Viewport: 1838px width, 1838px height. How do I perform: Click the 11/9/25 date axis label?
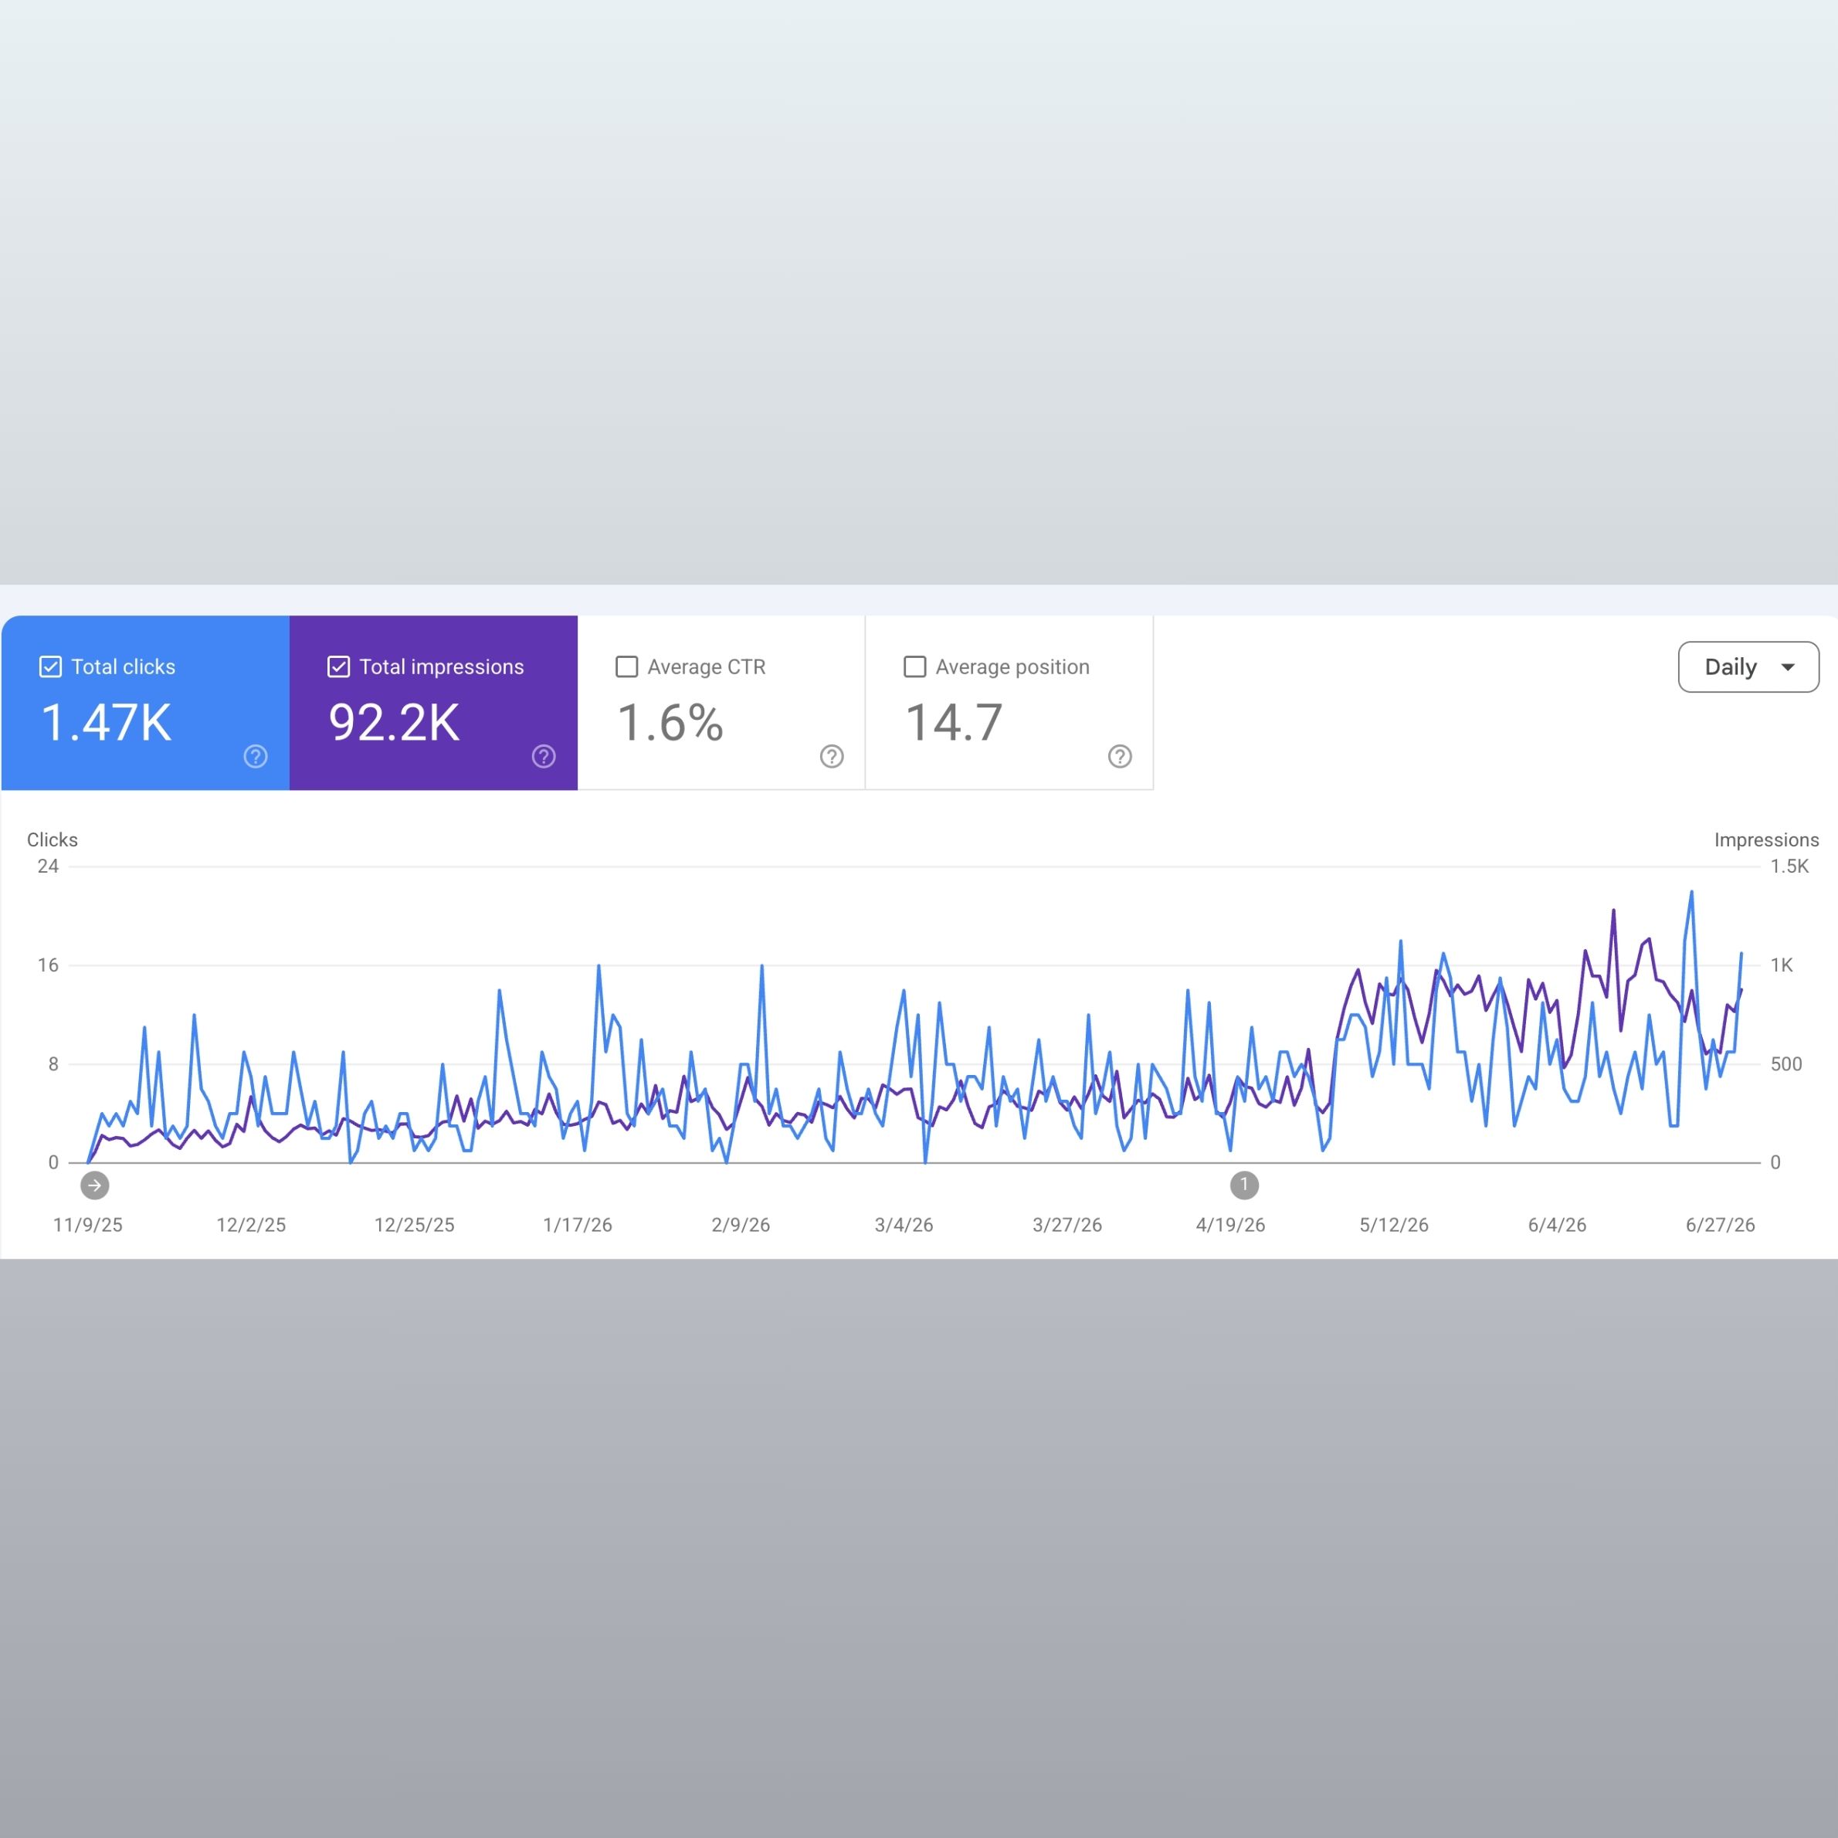click(x=87, y=1226)
